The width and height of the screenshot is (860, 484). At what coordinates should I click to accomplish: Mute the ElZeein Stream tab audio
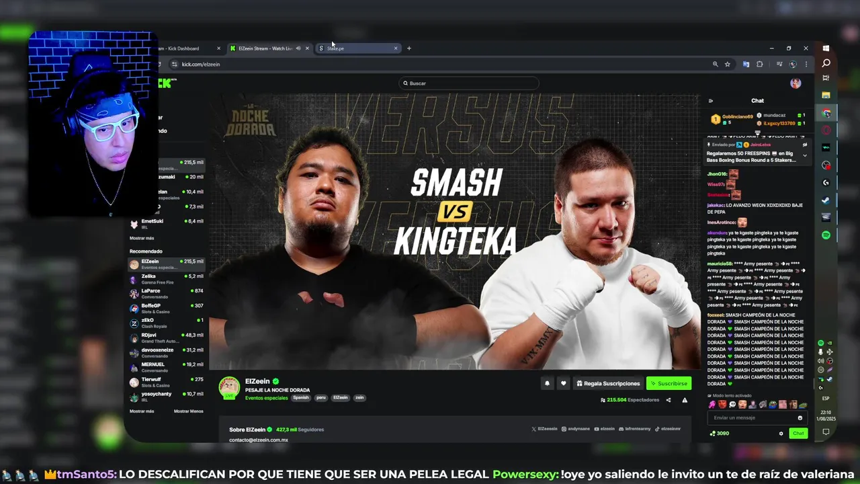tap(298, 48)
